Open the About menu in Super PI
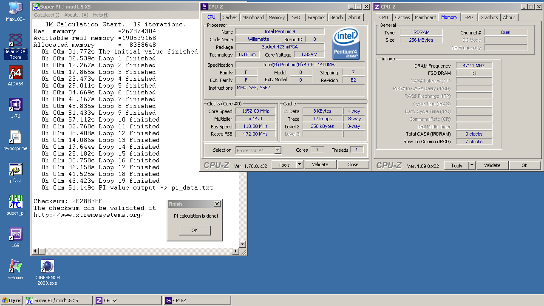 point(76,15)
